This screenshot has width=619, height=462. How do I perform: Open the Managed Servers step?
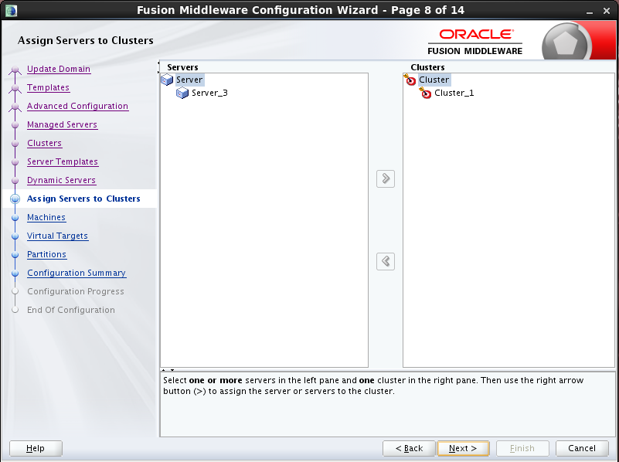click(62, 124)
